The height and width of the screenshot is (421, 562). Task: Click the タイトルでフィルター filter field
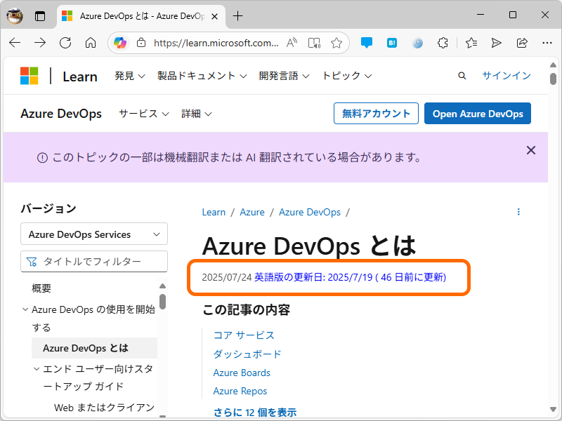[93, 261]
